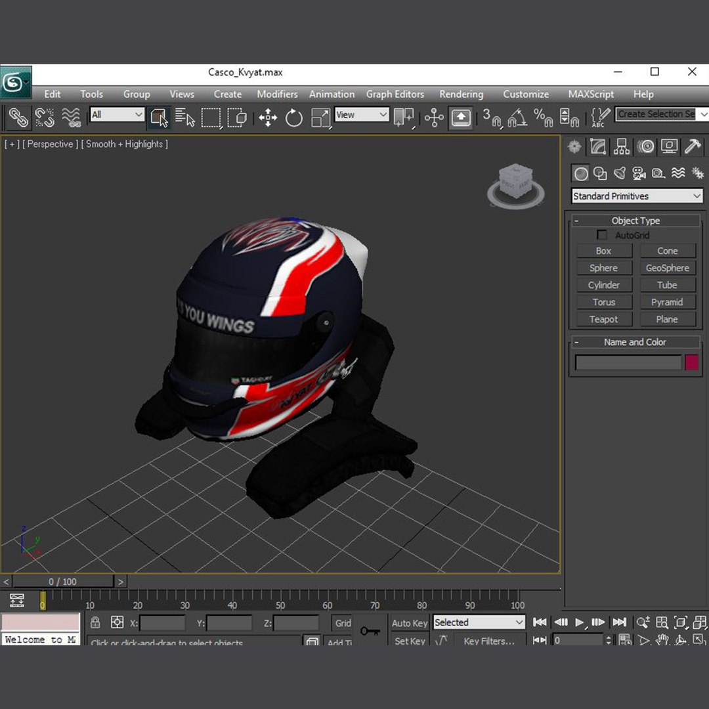709x709 pixels.
Task: Select the Space Warps create category
Action: 677,173
